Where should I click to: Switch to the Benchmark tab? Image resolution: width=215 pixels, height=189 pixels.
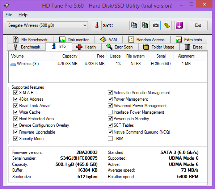coord(27,47)
